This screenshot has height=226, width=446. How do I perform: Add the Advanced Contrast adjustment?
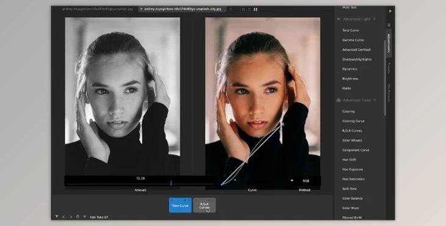click(356, 49)
